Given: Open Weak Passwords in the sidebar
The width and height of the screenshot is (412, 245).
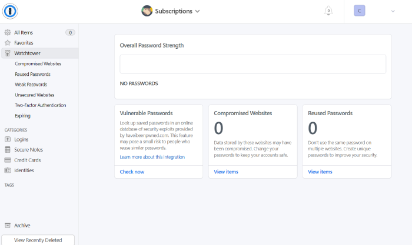Looking at the screenshot, I should [x=31, y=85].
